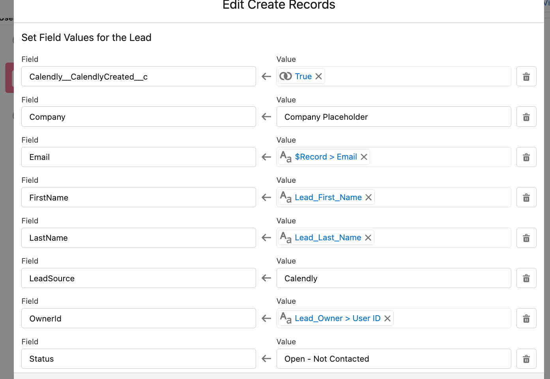Click the Email field name box
550x379 pixels.
[x=138, y=157]
